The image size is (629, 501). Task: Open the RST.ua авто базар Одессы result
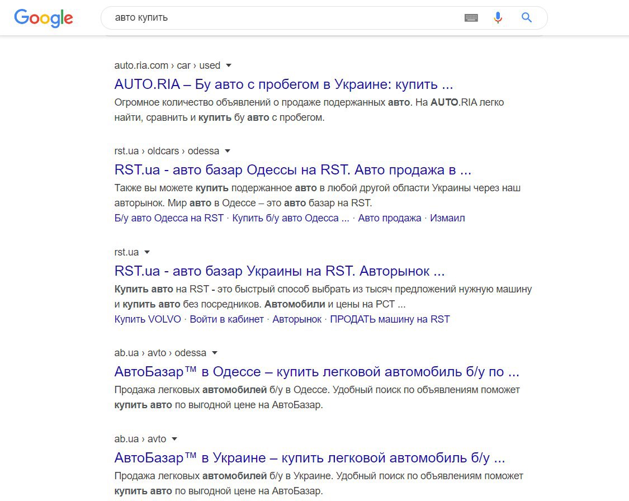coord(293,169)
